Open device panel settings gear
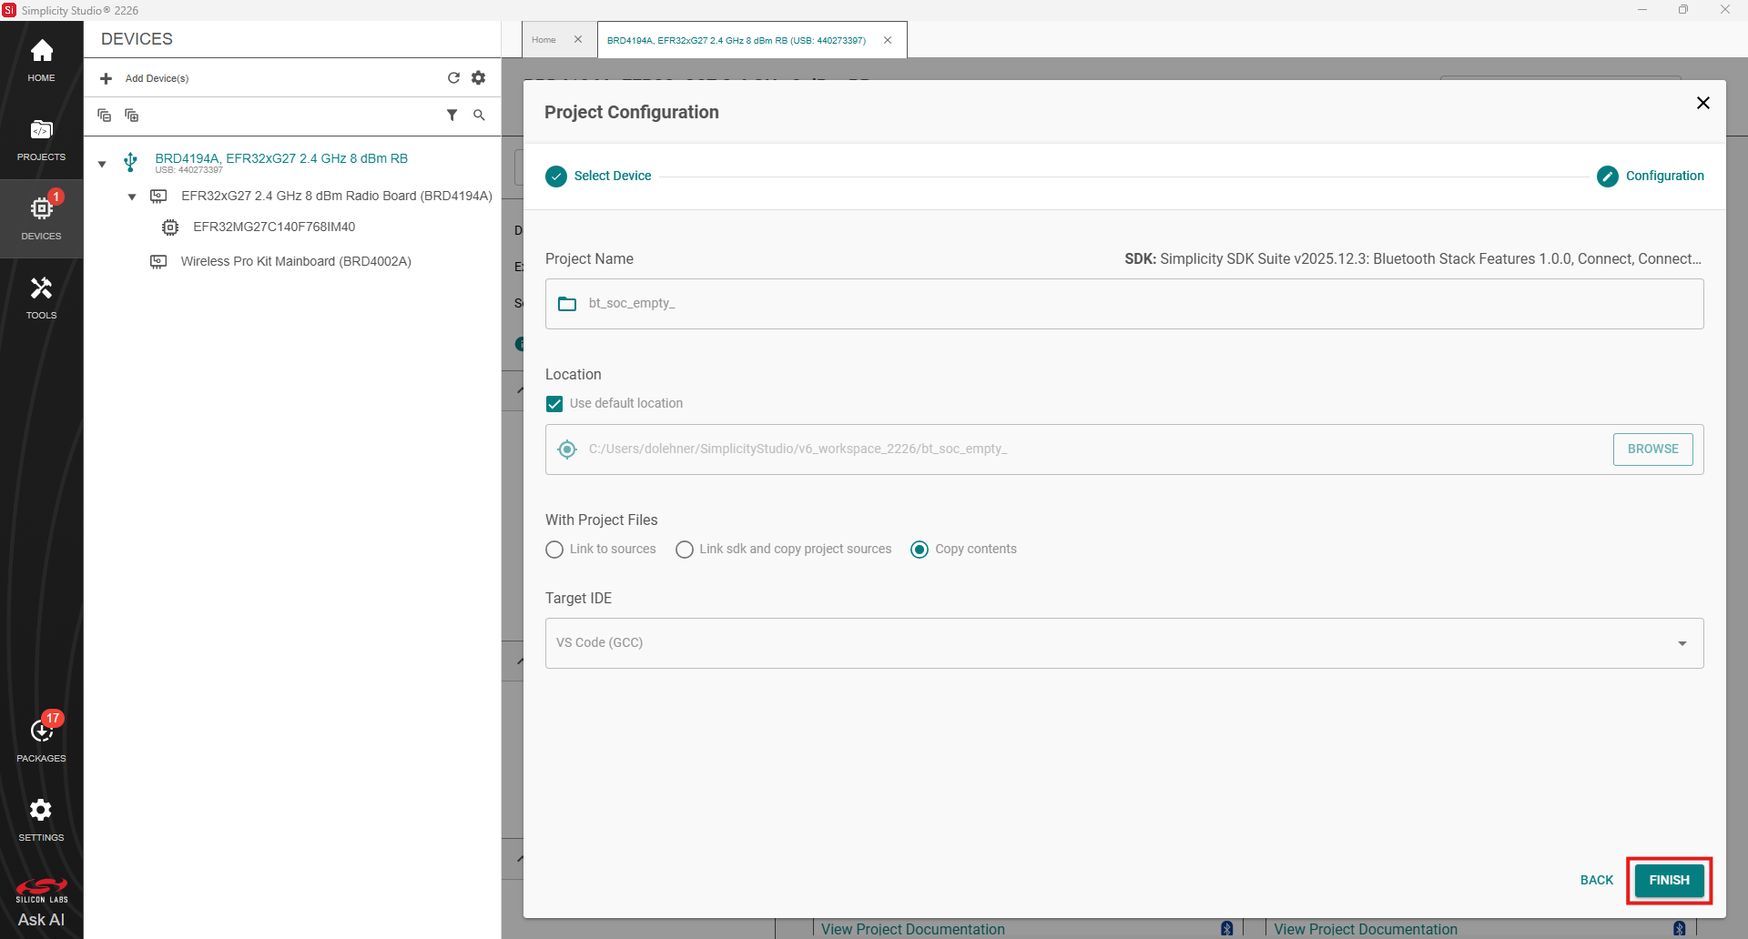 pos(479,78)
